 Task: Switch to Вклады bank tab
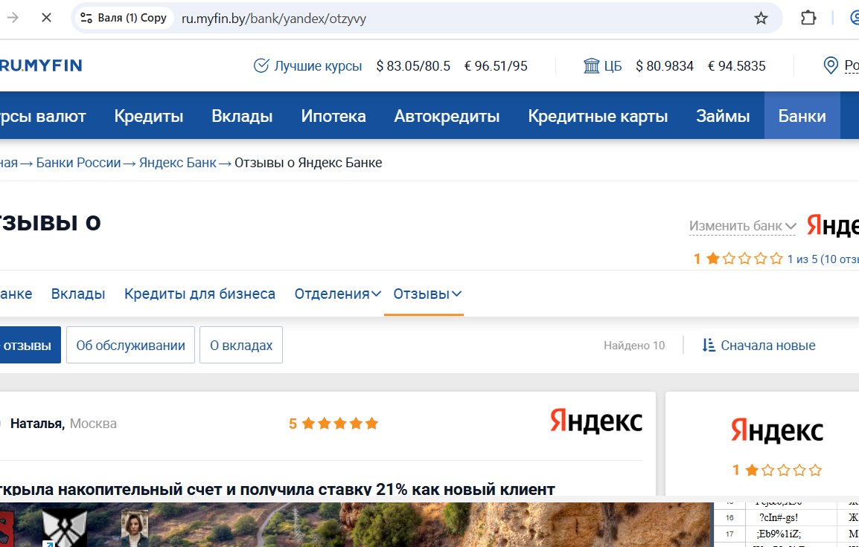78,294
